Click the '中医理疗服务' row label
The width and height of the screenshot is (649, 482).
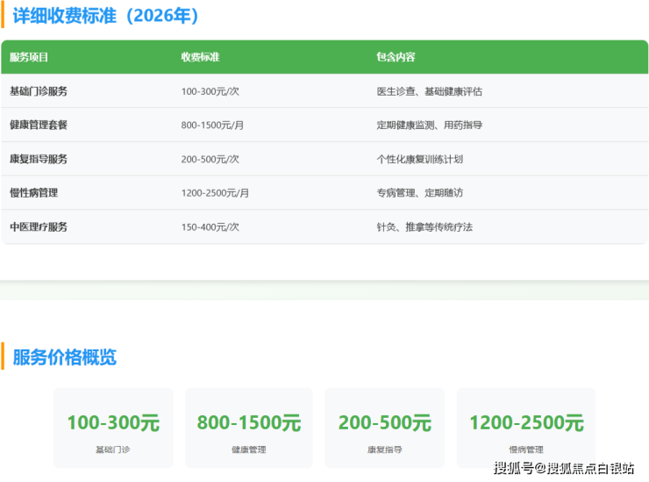(x=39, y=227)
